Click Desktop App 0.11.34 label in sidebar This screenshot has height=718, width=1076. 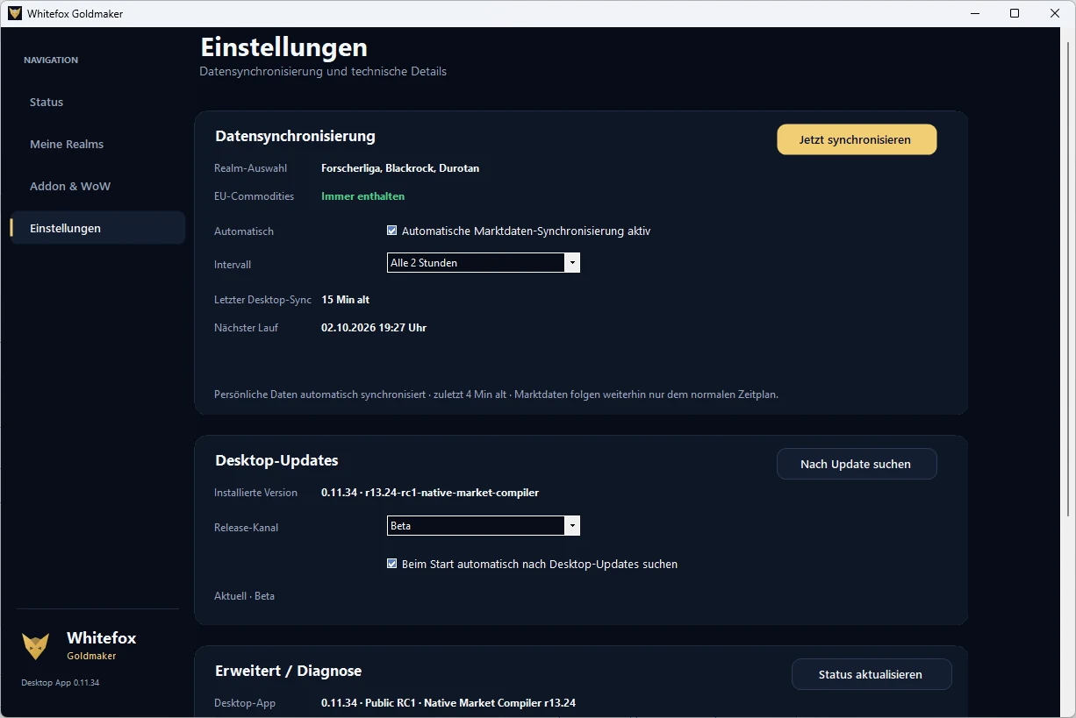pyautogui.click(x=61, y=682)
